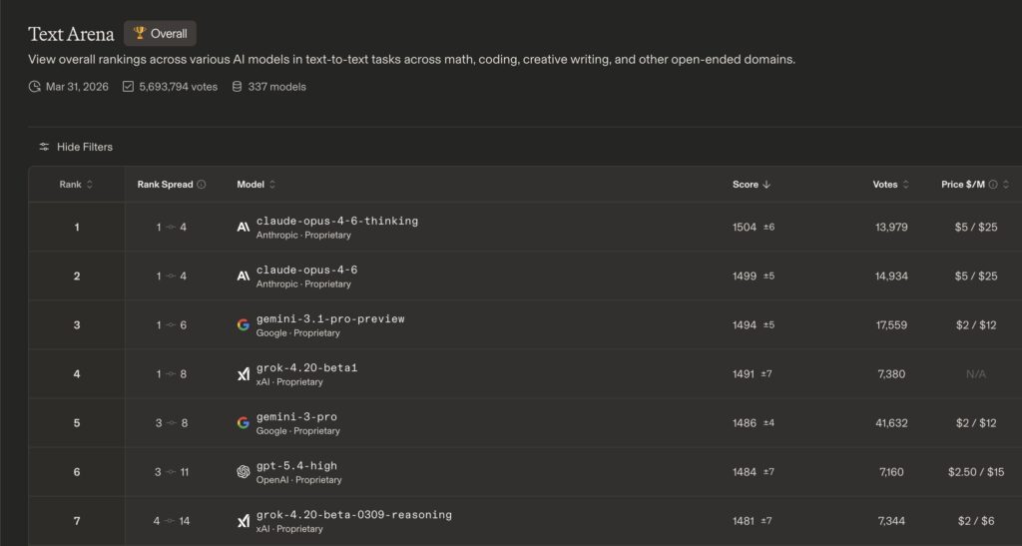Click the Text Arena page title
Screen dimensions: 1022x546
(71, 35)
